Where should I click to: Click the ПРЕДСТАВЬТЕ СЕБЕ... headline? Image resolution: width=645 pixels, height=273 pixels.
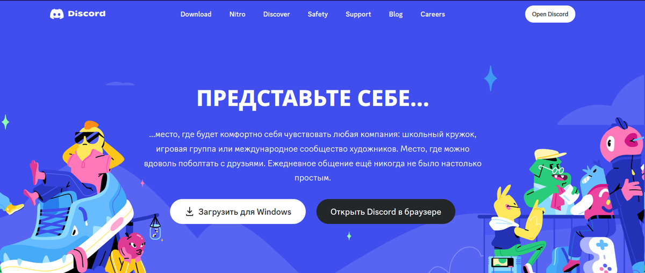(313, 99)
